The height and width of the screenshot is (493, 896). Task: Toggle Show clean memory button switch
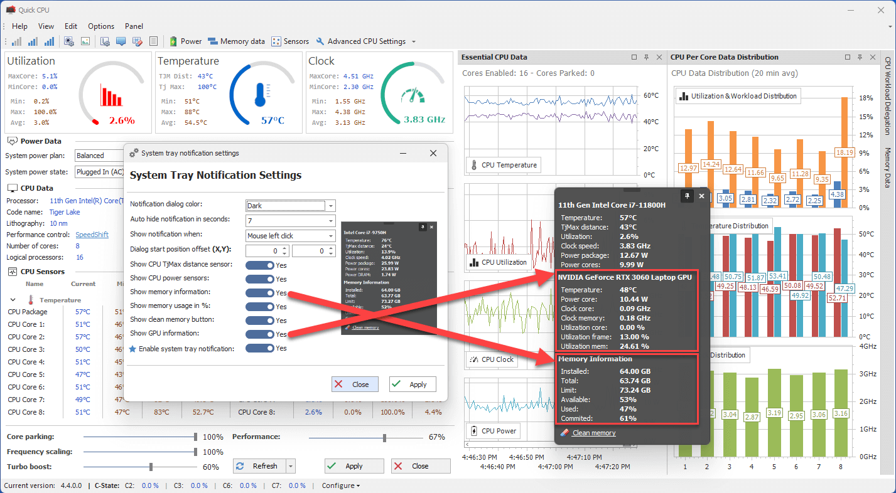tap(259, 321)
